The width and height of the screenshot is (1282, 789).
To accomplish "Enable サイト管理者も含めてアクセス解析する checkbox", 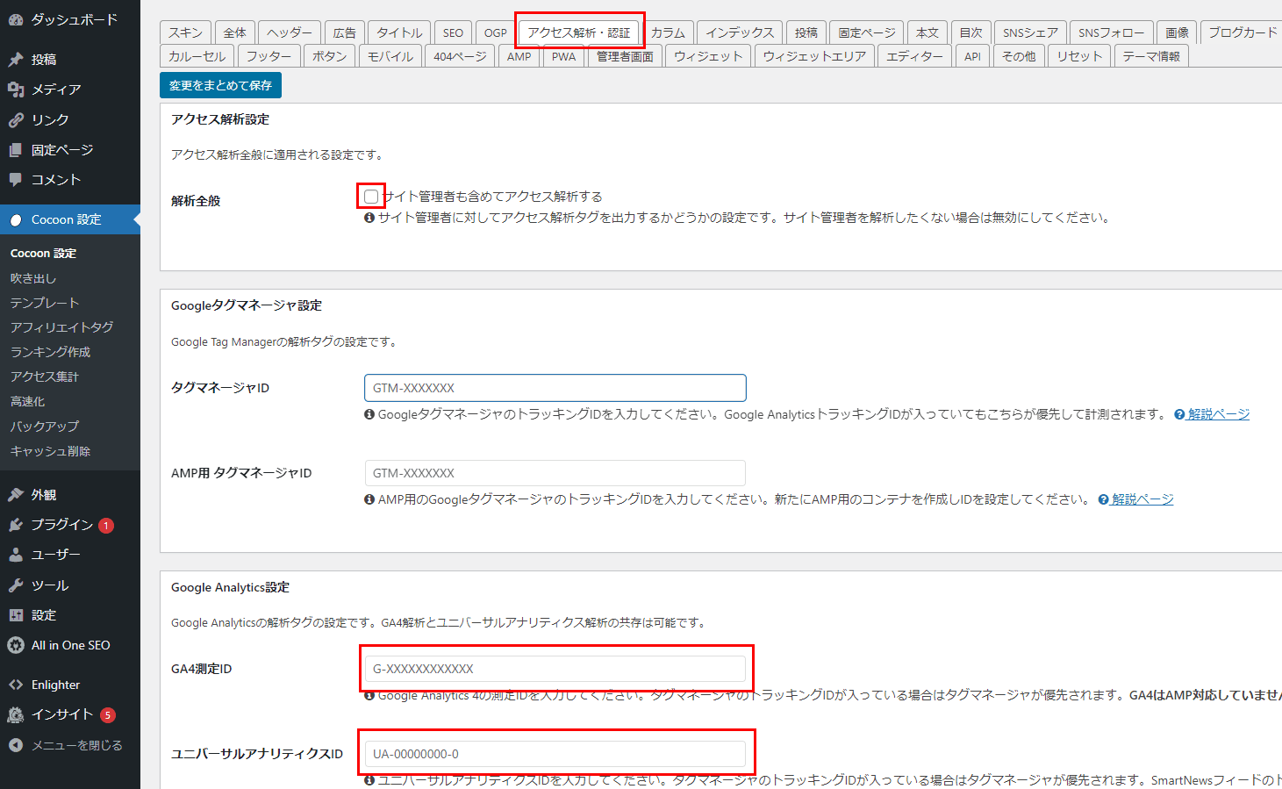I will click(x=370, y=196).
